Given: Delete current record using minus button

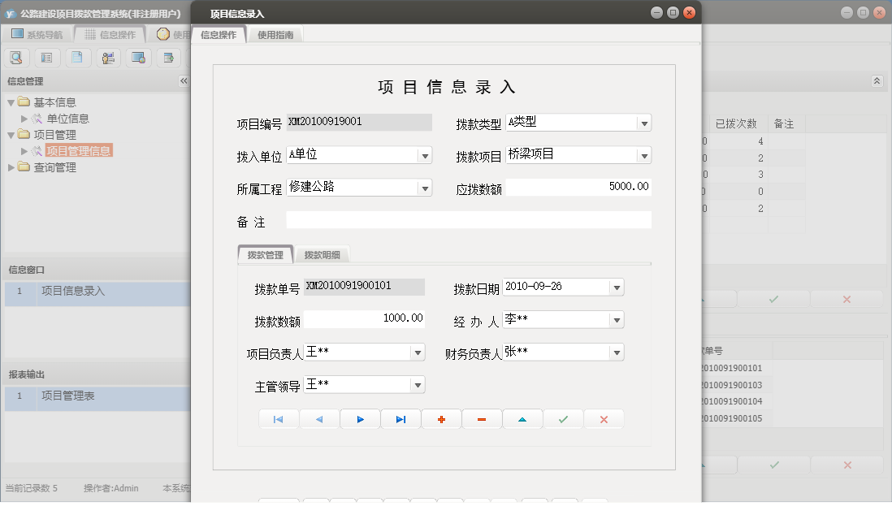Looking at the screenshot, I should tap(482, 418).
